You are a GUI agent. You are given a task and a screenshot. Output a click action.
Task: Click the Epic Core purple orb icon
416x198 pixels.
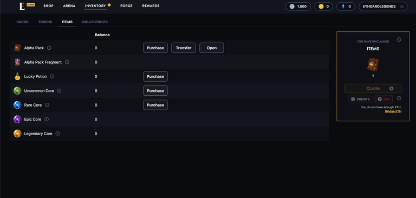[17, 119]
